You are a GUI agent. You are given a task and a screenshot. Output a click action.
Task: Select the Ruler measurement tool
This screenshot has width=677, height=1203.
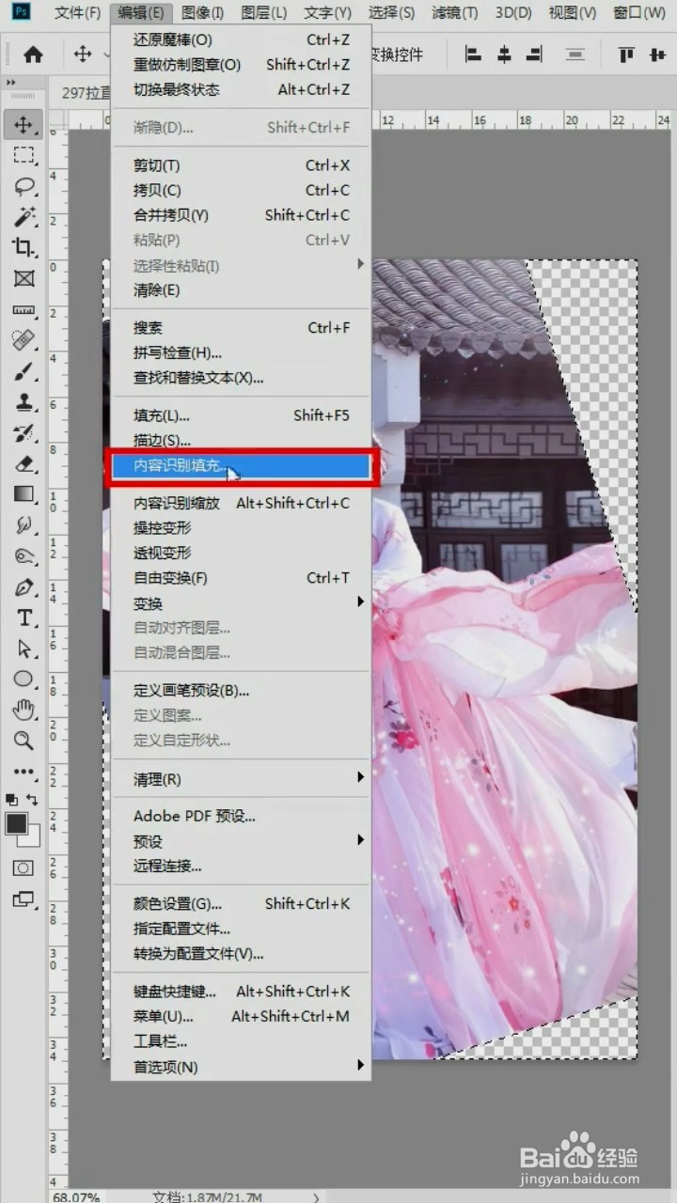[24, 309]
